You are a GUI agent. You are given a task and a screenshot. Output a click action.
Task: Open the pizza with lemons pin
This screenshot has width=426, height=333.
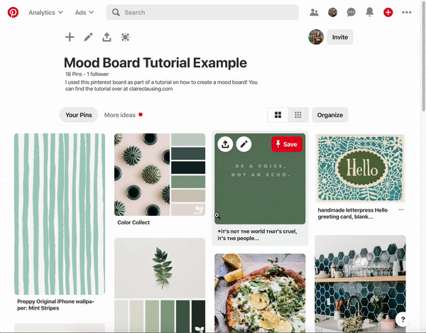point(260,293)
